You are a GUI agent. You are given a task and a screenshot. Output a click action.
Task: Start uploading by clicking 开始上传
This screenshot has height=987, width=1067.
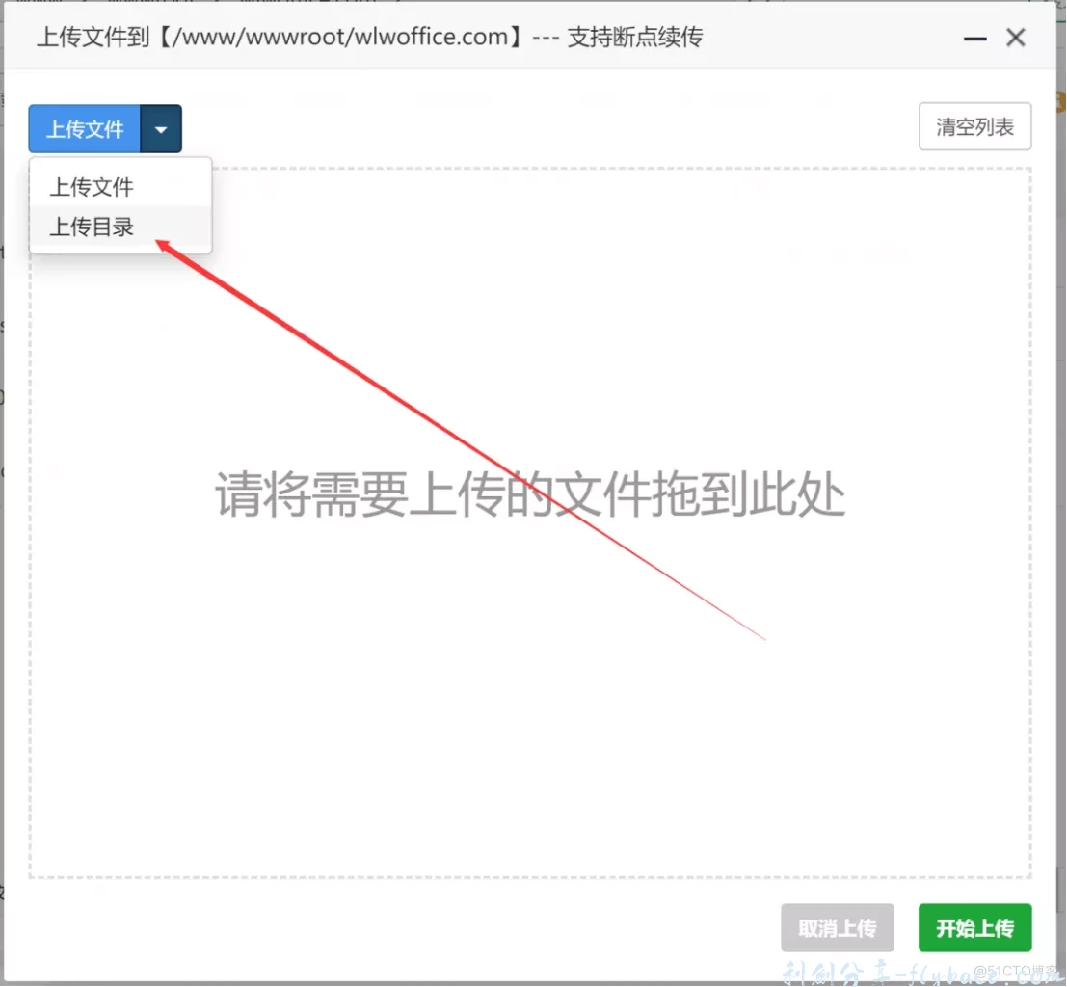coord(974,927)
